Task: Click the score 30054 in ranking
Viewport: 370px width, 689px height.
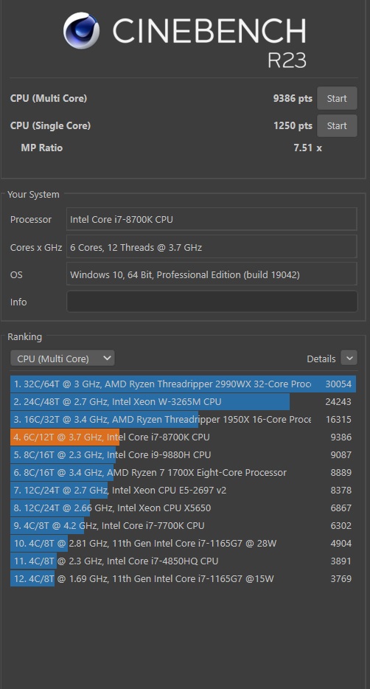Action: click(x=338, y=384)
